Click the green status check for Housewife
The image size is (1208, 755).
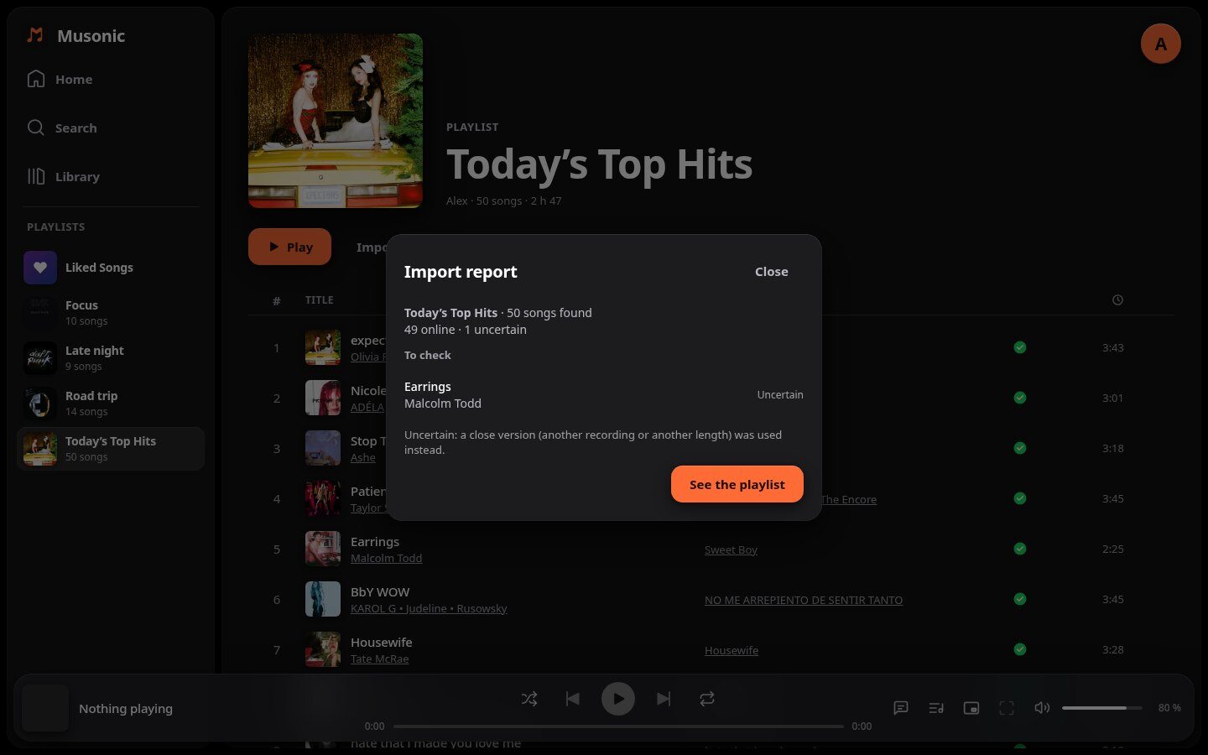[x=1020, y=649]
